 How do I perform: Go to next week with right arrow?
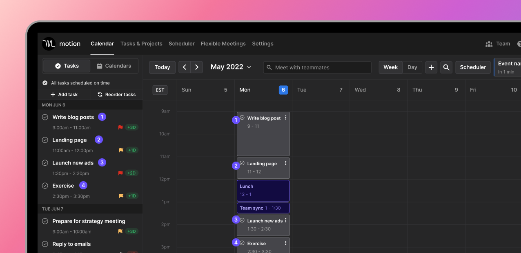pyautogui.click(x=197, y=67)
